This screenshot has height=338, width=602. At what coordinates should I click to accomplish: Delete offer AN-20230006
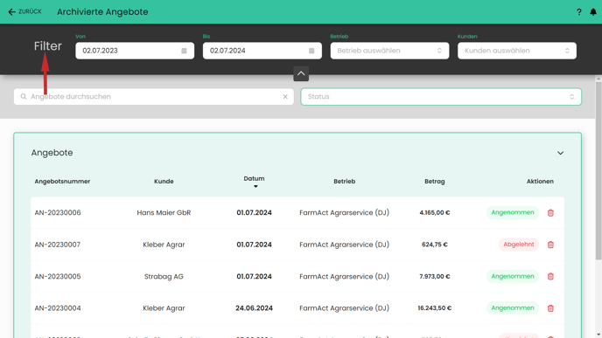550,213
